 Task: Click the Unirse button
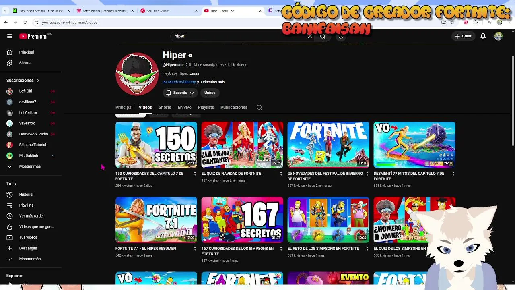(x=210, y=93)
